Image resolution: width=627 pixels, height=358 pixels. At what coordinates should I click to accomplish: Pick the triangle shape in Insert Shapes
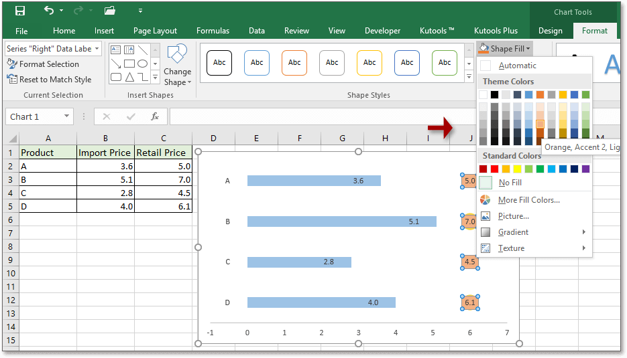(129, 77)
